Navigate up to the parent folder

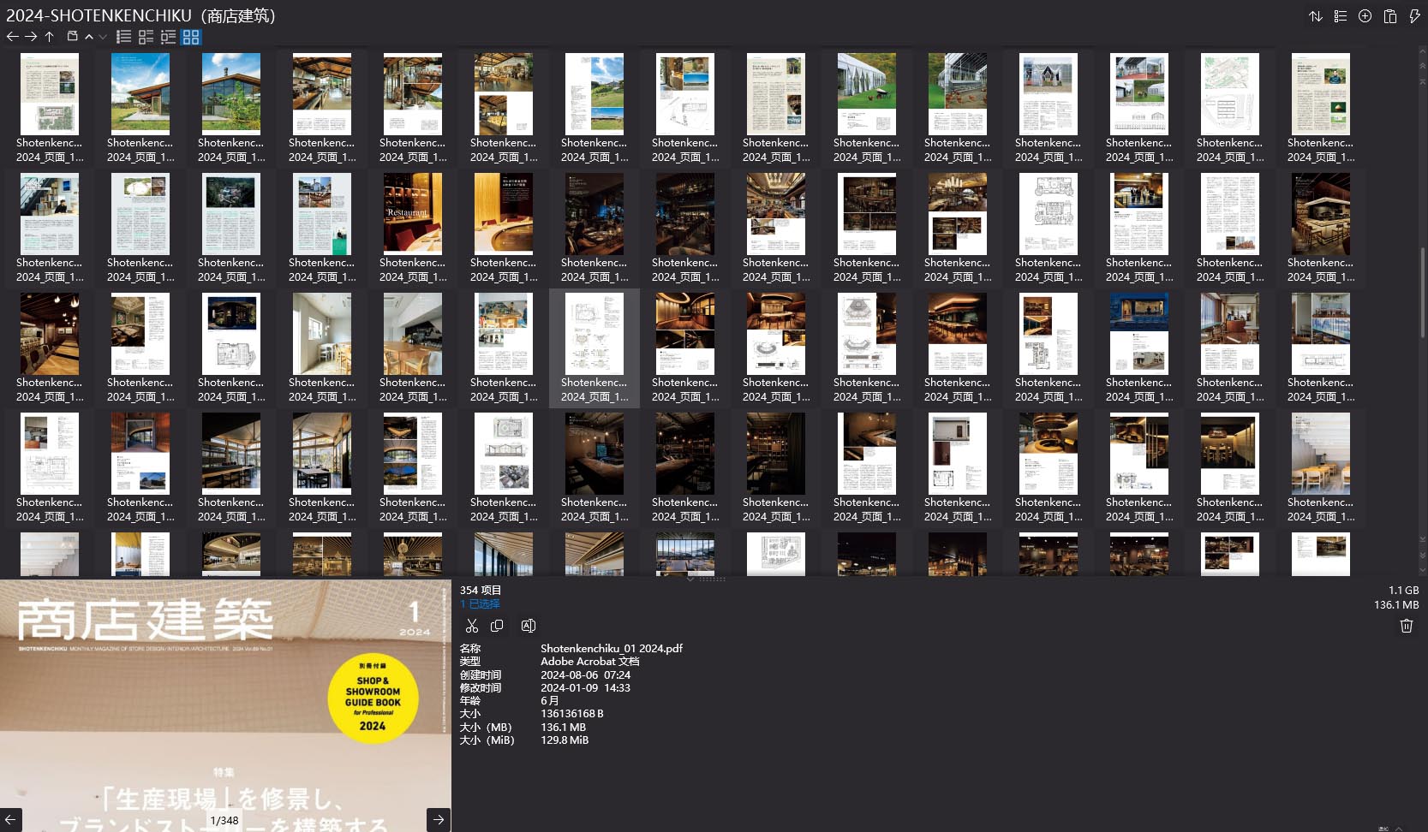50,37
